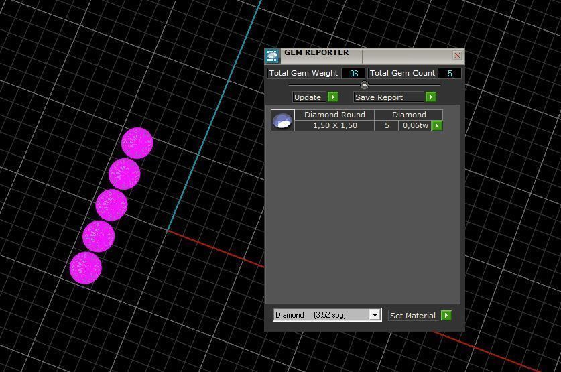561x372 pixels.
Task: Click the green arrow next to Save Report
Action: coord(431,97)
